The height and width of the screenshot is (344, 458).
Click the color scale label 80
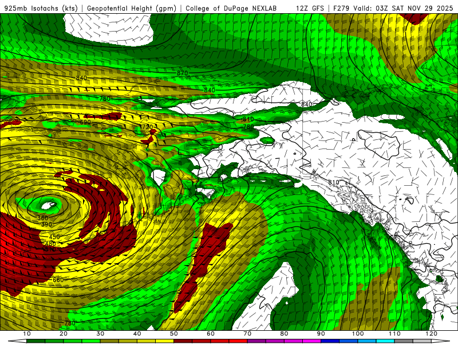(284, 334)
